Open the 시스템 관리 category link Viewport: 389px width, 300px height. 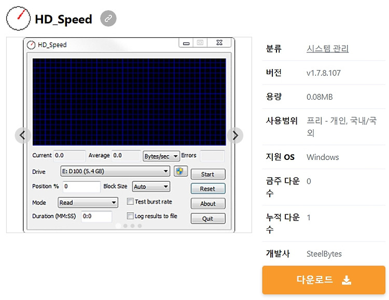[327, 48]
